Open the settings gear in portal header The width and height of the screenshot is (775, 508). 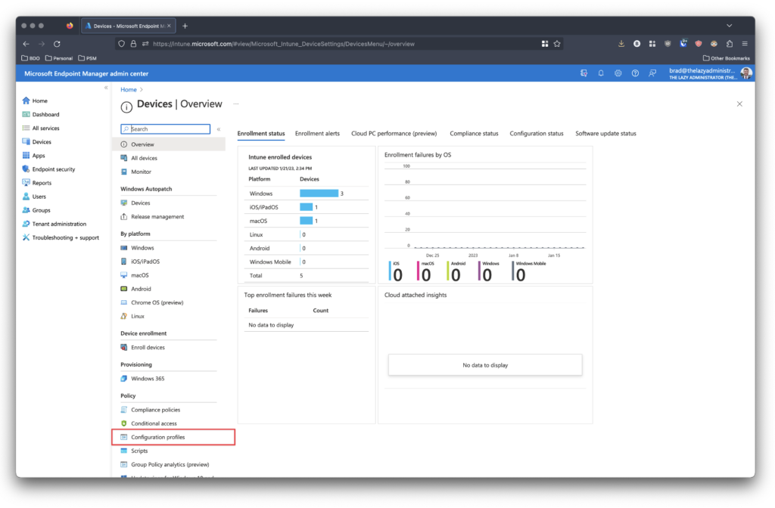point(618,73)
